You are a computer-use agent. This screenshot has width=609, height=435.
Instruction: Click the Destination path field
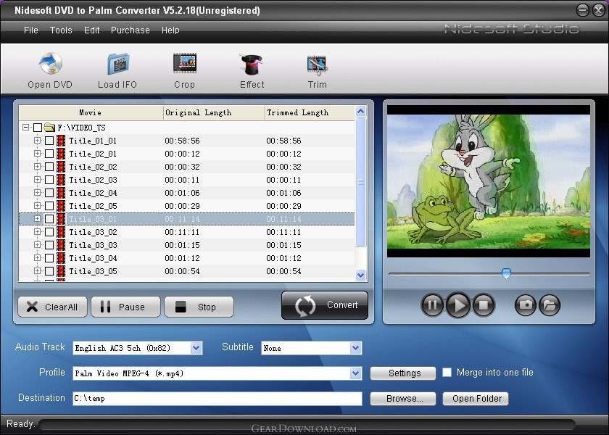217,399
